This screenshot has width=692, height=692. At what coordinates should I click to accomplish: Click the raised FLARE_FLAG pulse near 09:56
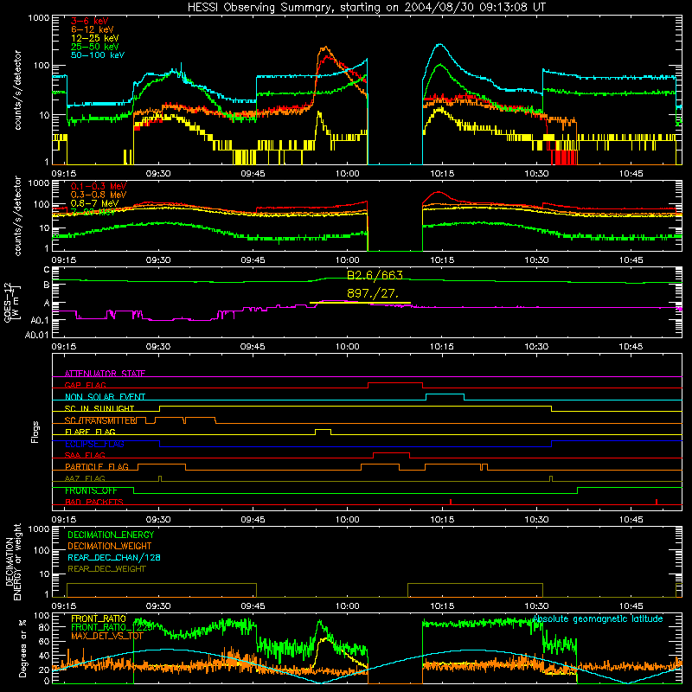coord(323,429)
